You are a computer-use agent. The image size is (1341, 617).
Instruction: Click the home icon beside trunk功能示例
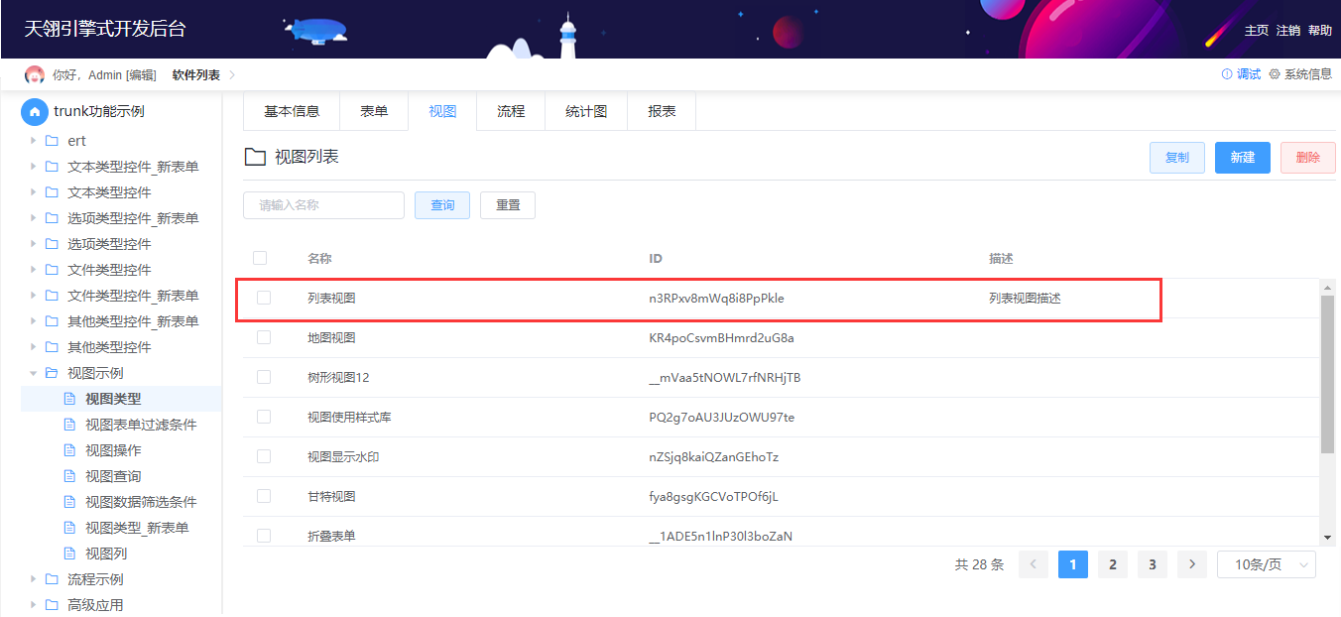tap(35, 112)
